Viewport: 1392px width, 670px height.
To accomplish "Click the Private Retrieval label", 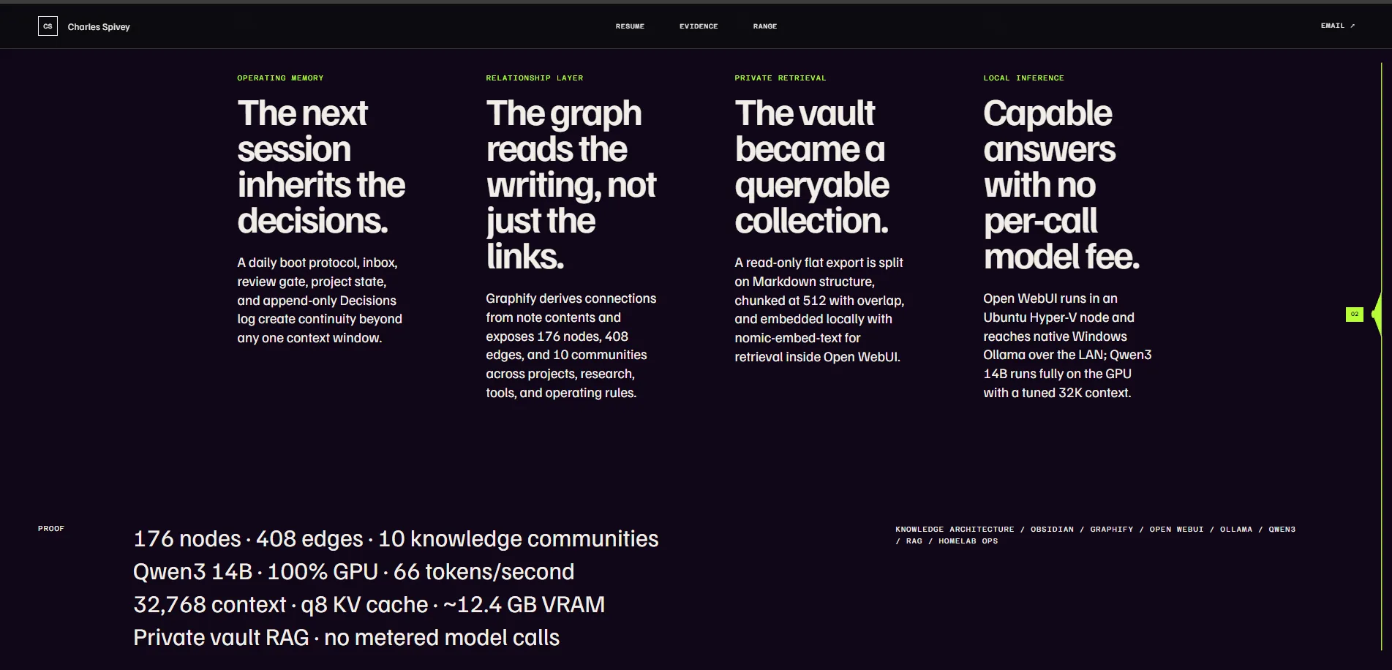I will pyautogui.click(x=780, y=78).
